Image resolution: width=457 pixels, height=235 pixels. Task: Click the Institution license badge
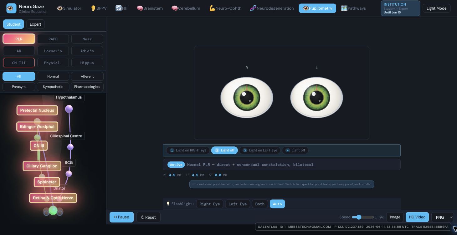click(400, 8)
